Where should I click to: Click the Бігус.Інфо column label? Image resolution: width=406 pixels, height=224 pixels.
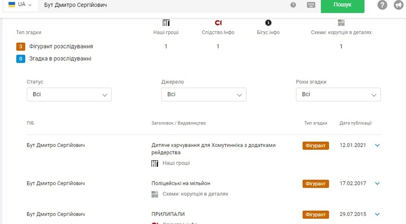pyautogui.click(x=268, y=32)
